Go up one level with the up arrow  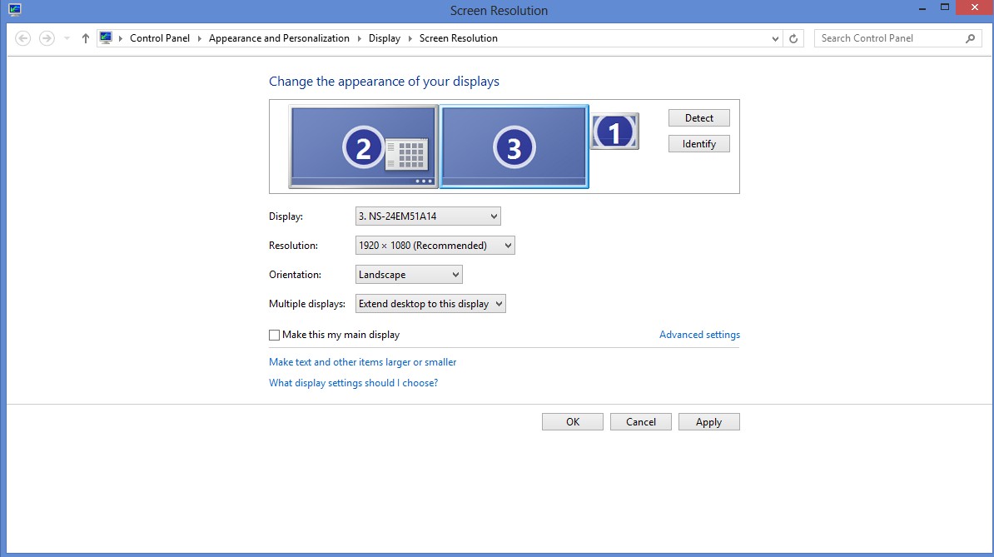[86, 38]
